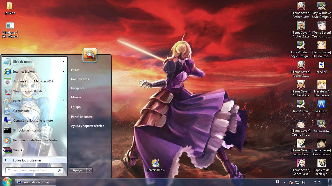The width and height of the screenshot is (332, 186).
Task: Expand the WinRAR submenu arrow
Action: (63, 150)
